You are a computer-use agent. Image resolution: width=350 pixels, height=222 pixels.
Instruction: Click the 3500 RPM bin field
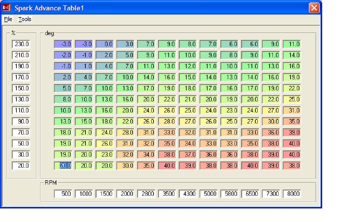click(x=167, y=193)
